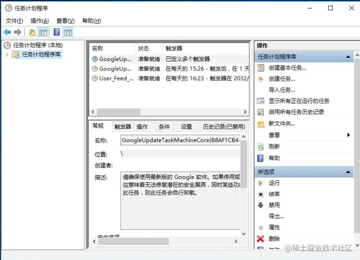The image size is (360, 260).
Task: Click the green 刷新 refresh icon
Action: coord(261,146)
